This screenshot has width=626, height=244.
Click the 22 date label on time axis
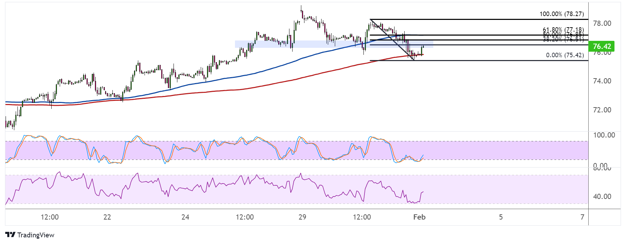pyautogui.click(x=107, y=217)
